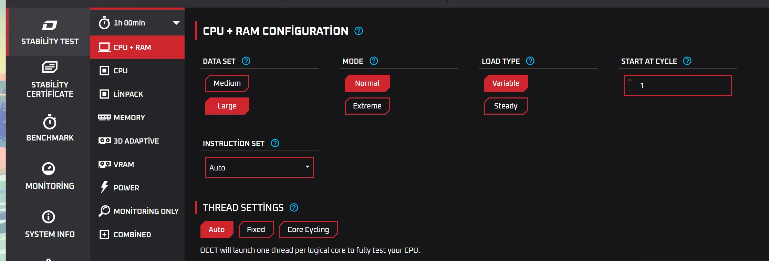Open the System Info icon
This screenshot has width=769, height=261.
49,217
